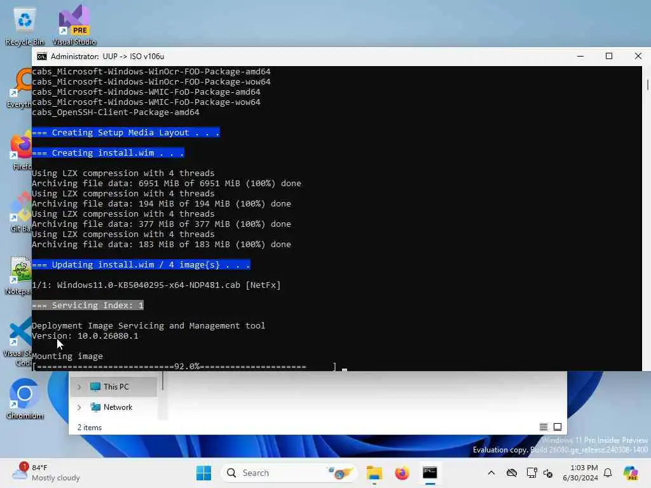This screenshot has height=488, width=651.
Task: Show hidden system tray icons chevron
Action: click(491, 473)
